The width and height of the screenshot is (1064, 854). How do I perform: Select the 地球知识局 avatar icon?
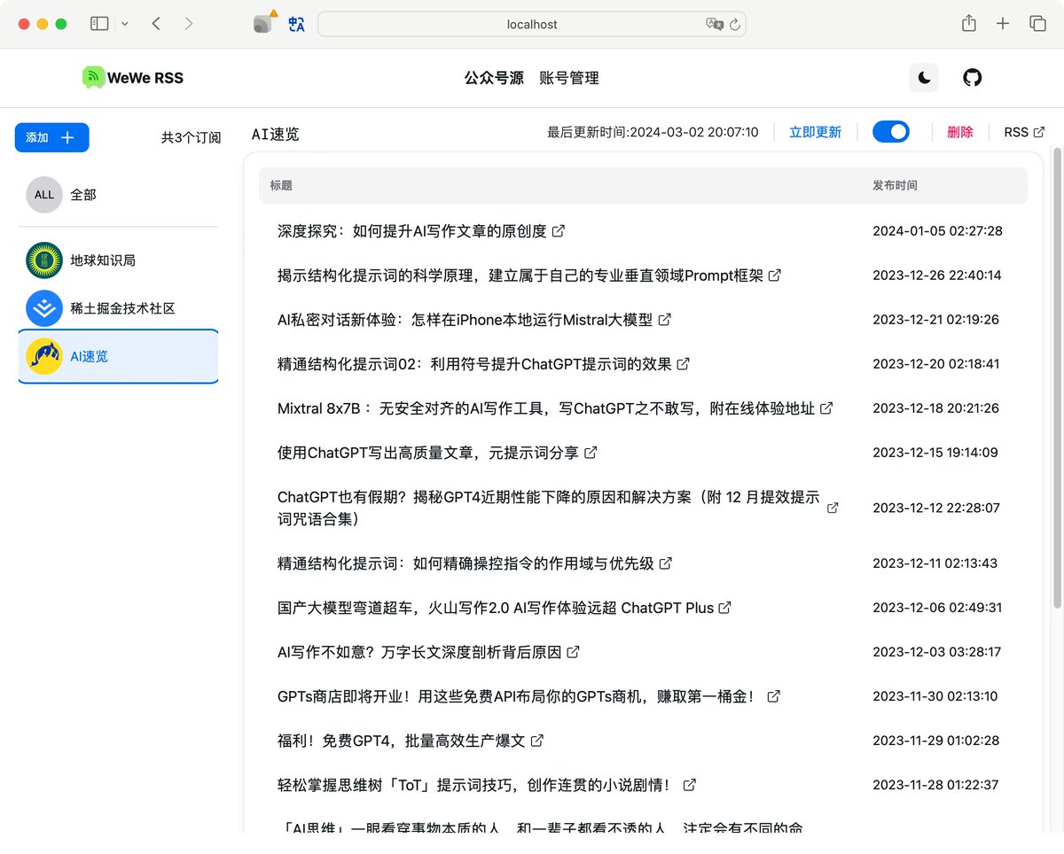point(44,260)
